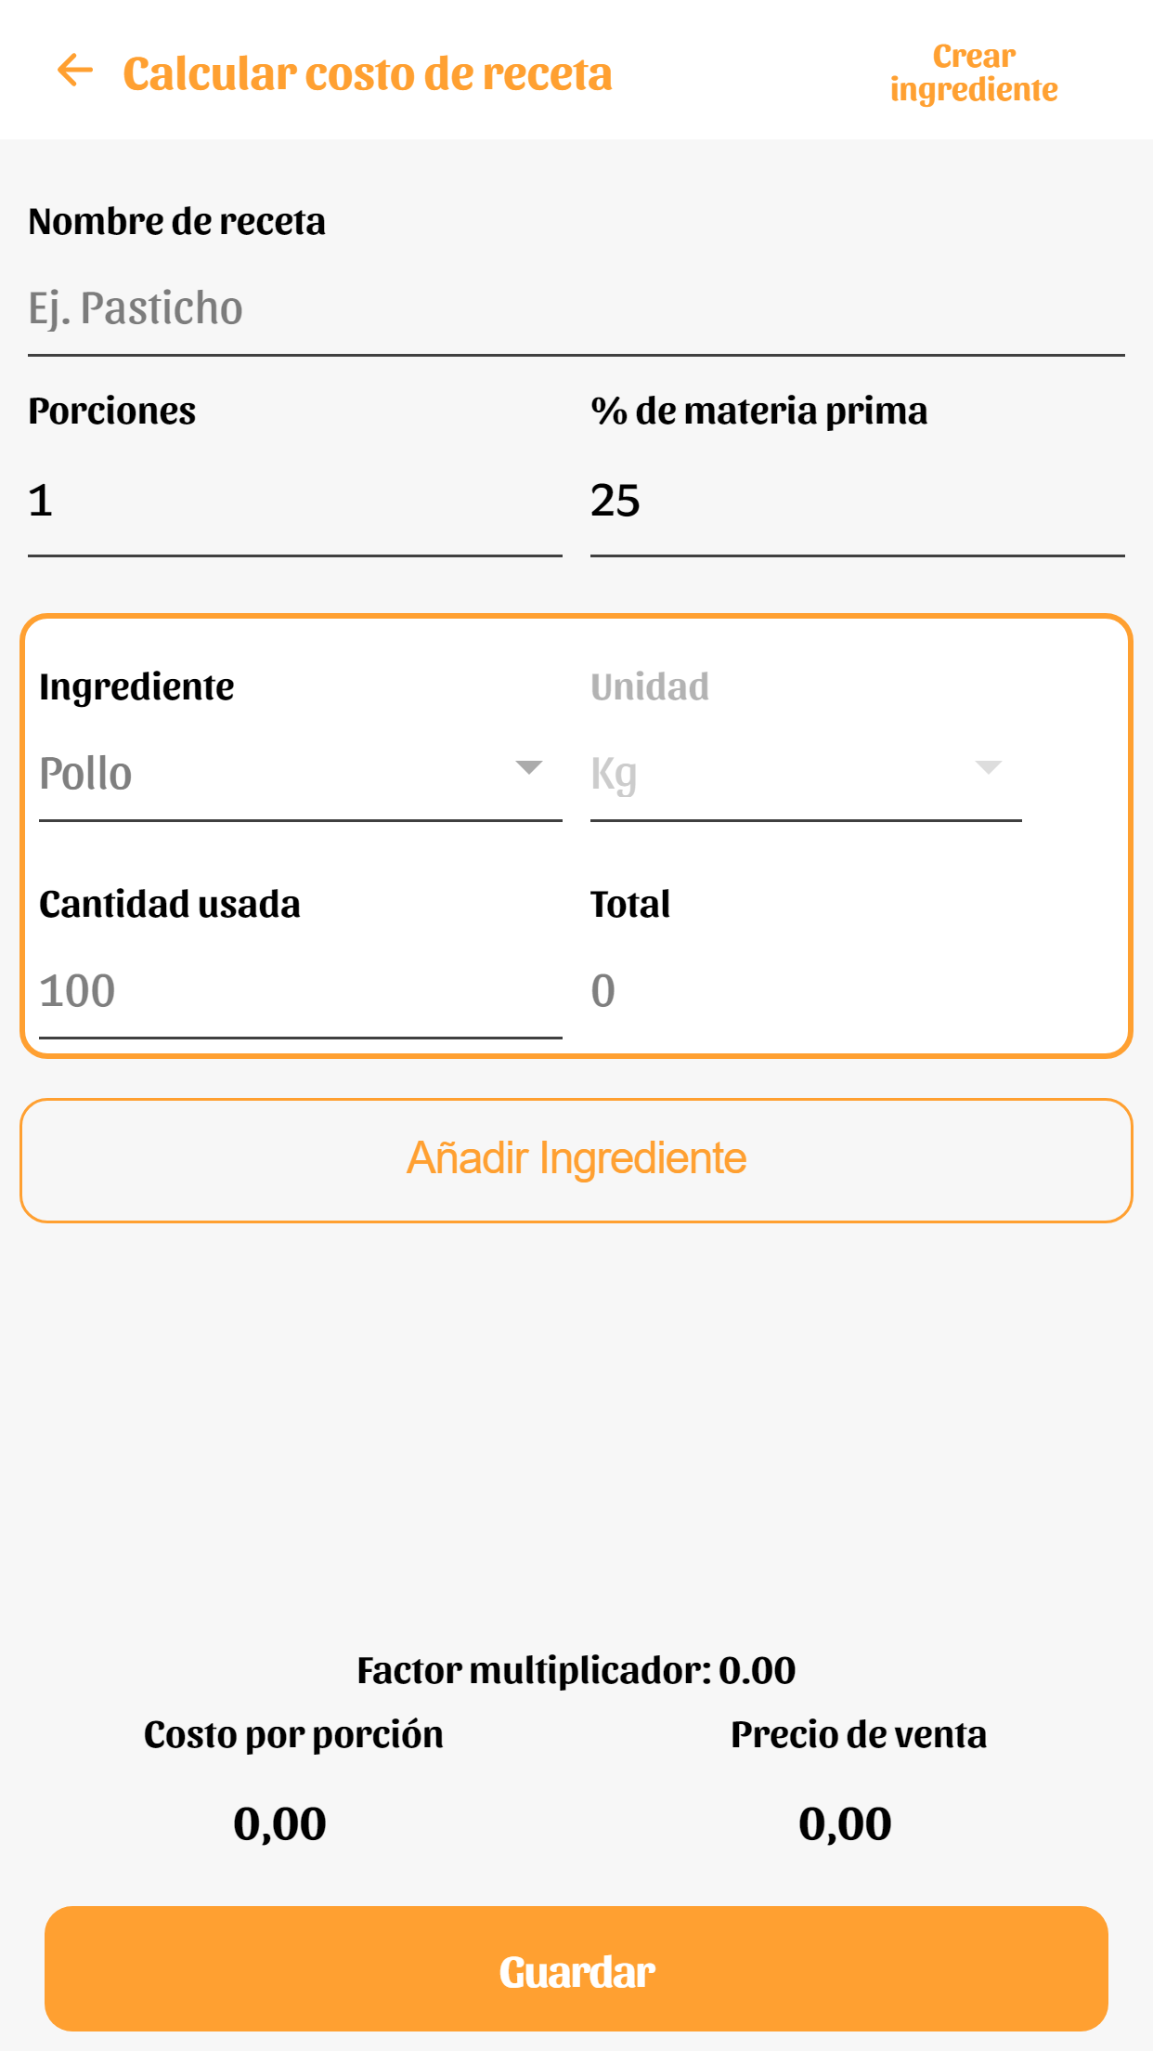Viewport: 1153px width, 2051px height.
Task: Click the Kg unit selection text
Action: click(615, 774)
